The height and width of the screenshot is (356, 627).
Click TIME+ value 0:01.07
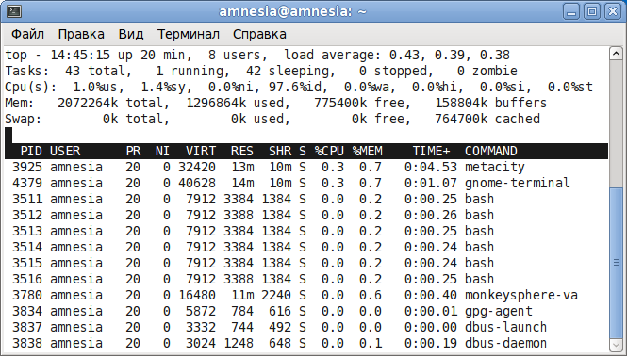click(431, 183)
